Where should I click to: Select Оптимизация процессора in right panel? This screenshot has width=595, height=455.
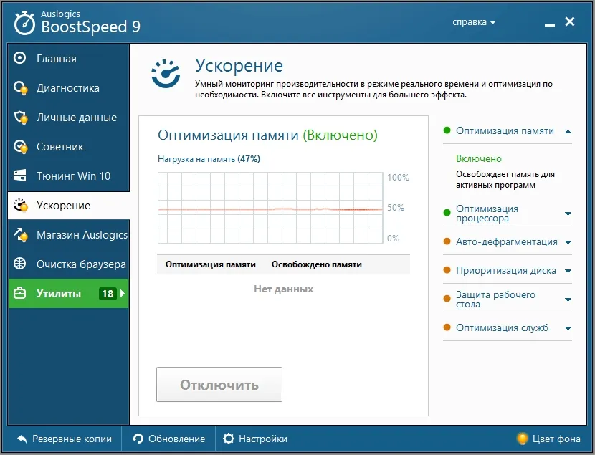pos(487,214)
